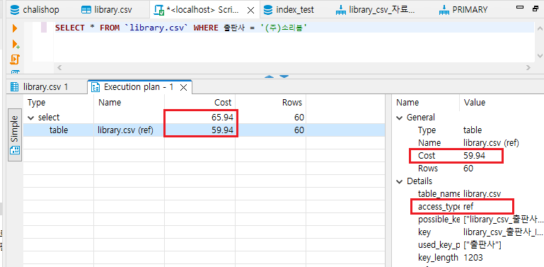The height and width of the screenshot is (267, 544).
Task: Select the possible_keys property row
Action: coord(468,220)
